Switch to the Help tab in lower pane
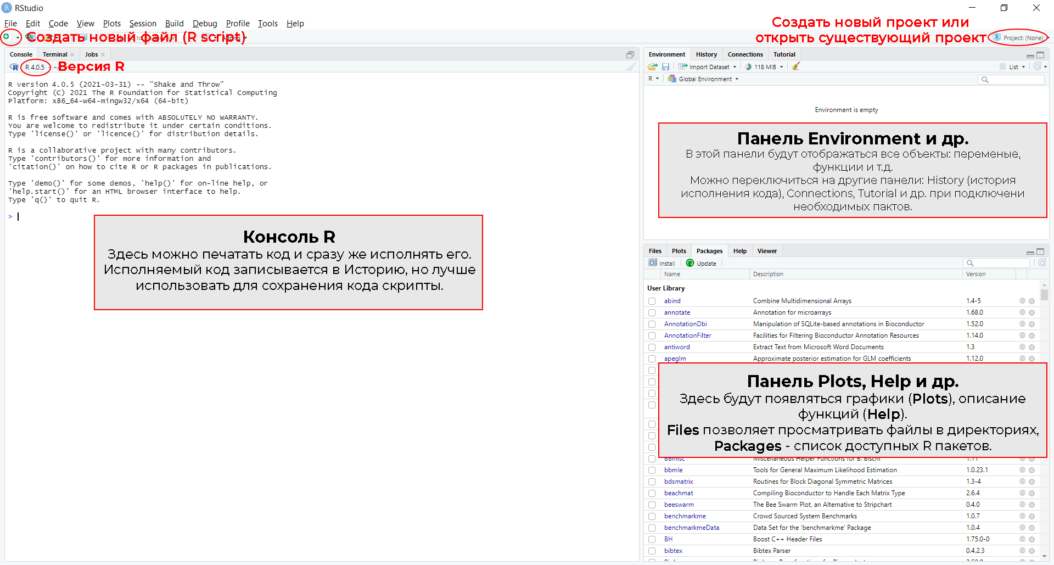The height and width of the screenshot is (565, 1054). 739,251
